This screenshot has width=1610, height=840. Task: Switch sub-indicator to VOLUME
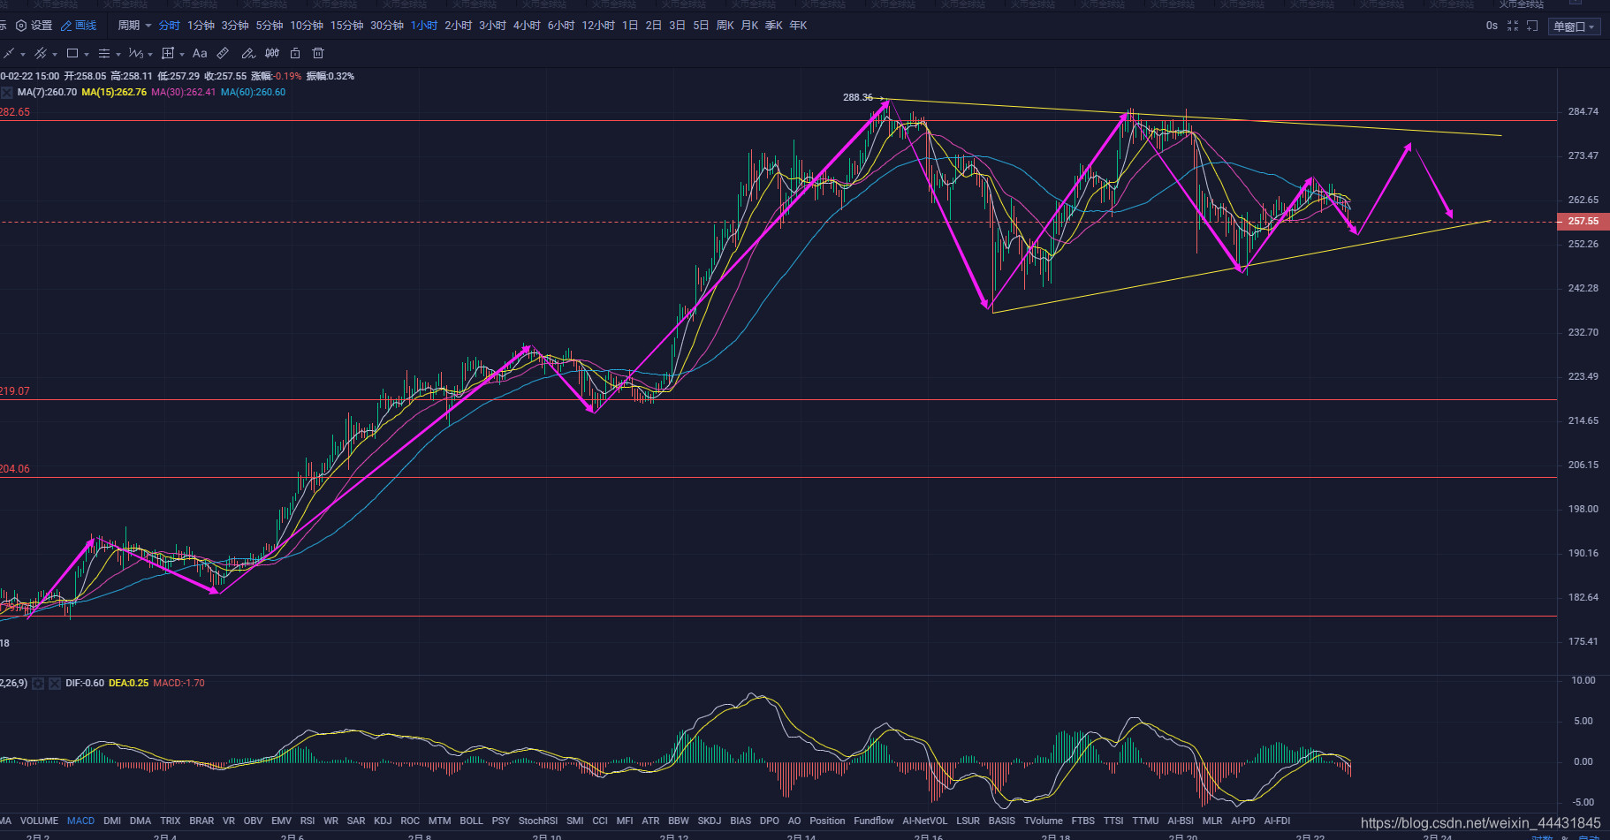pos(39,821)
